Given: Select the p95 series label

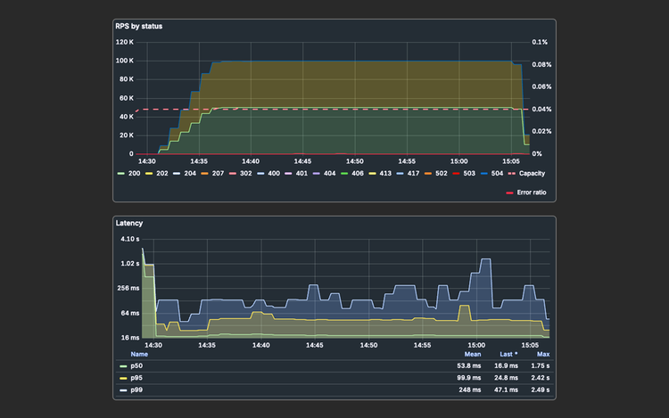Looking at the screenshot, I should 136,378.
